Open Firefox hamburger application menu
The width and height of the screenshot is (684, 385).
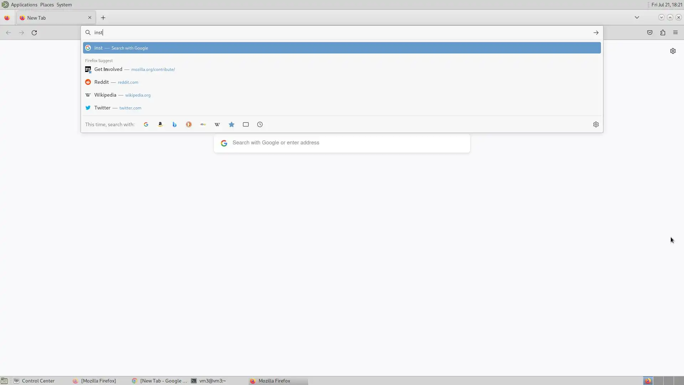pos(675,32)
